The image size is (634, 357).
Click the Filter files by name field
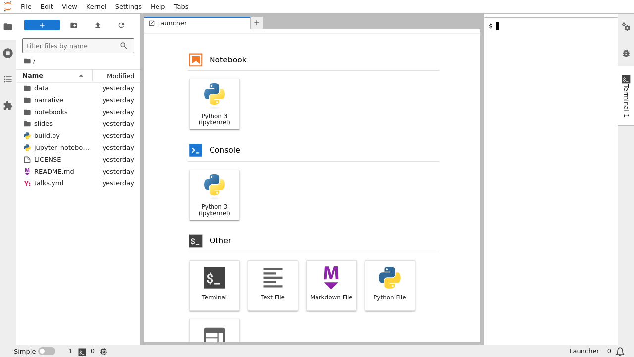[x=78, y=46]
